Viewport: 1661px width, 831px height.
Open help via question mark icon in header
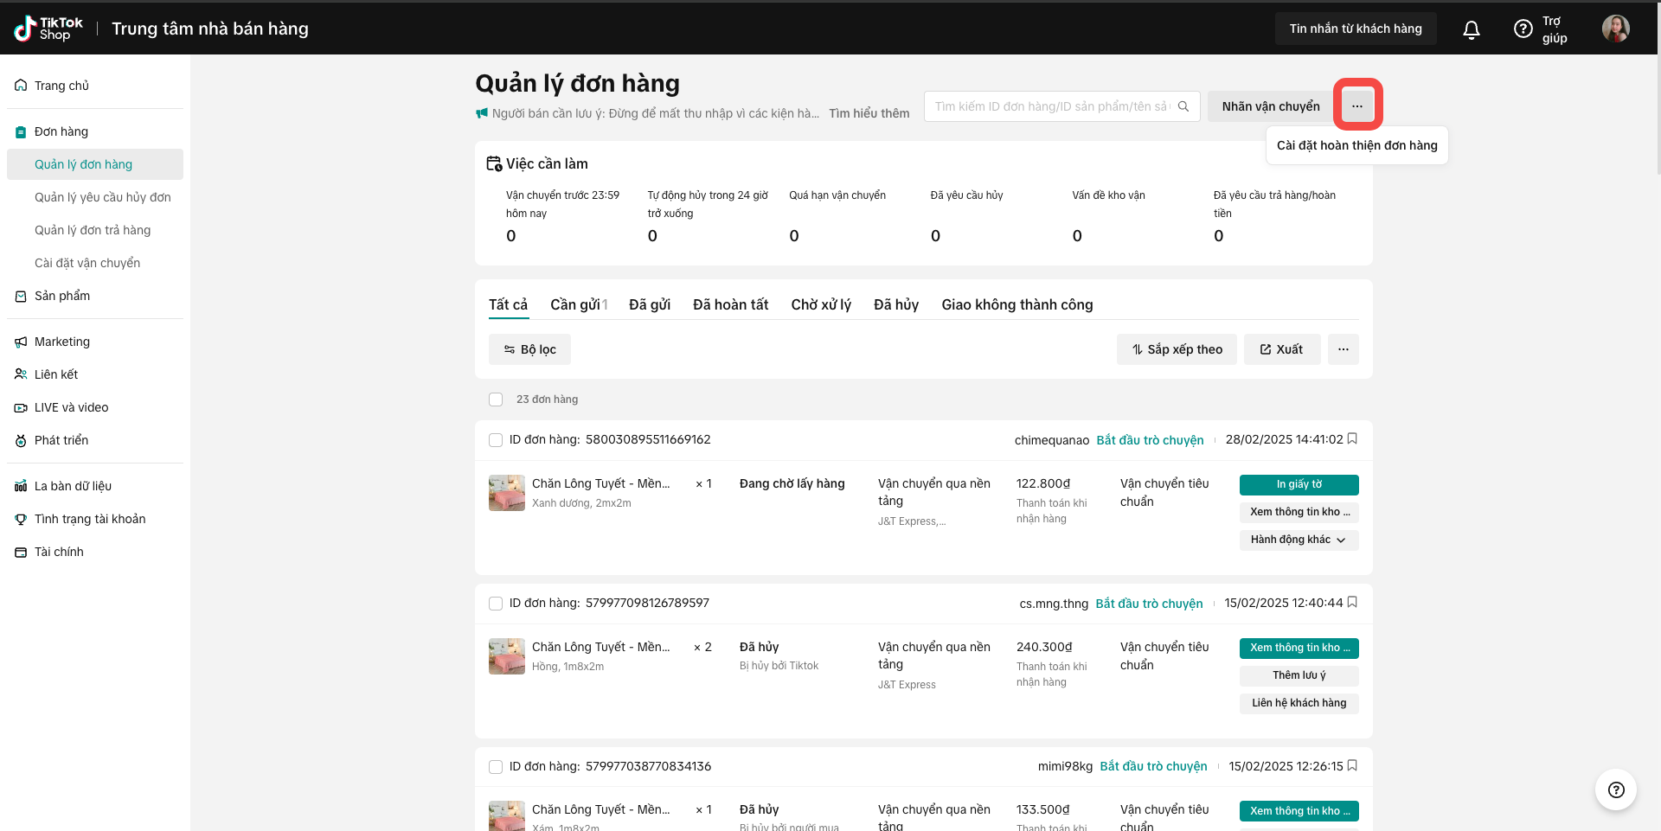pos(1523,29)
